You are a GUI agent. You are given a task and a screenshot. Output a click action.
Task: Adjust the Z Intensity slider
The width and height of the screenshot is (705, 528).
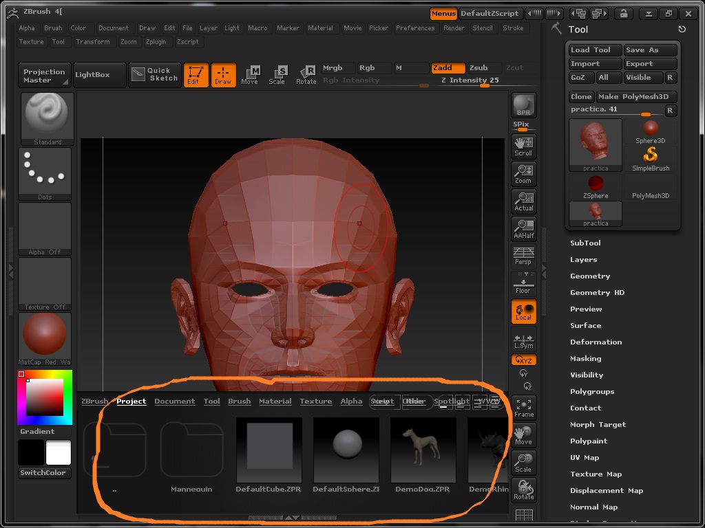(485, 81)
